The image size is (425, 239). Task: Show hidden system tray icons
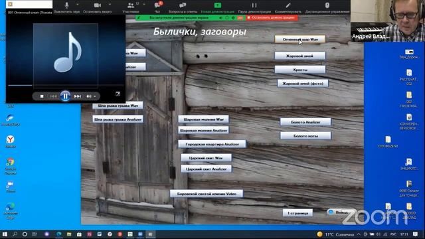coord(359,234)
